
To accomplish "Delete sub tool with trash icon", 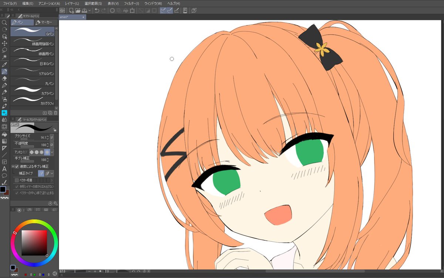I will click(x=55, y=113).
